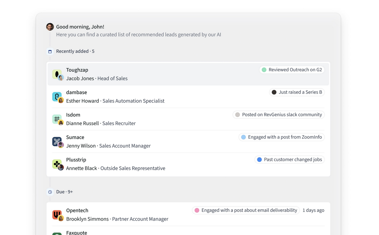Click the Opentech company logo

(56, 214)
